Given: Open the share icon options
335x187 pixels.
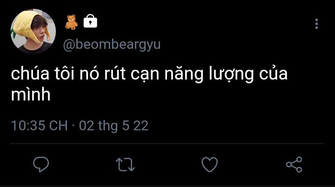Looking at the screenshot, I should coord(294,164).
